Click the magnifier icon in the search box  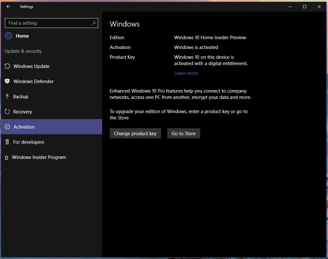pyautogui.click(x=94, y=23)
